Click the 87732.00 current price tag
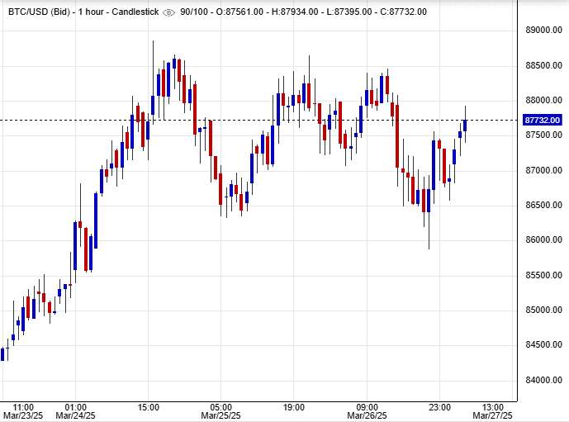Screen dimensions: 569x422 pyautogui.click(x=542, y=120)
